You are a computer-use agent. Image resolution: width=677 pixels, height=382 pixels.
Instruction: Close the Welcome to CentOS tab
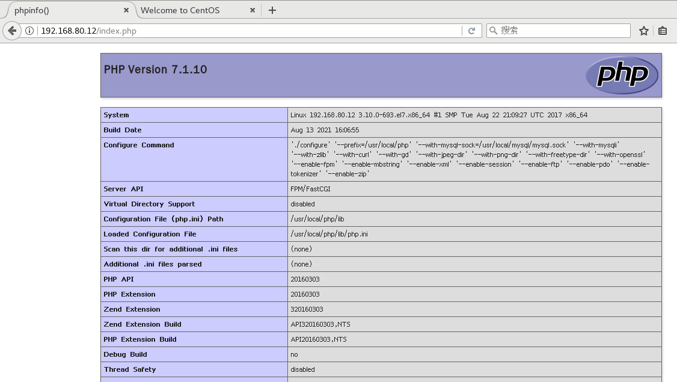point(253,10)
